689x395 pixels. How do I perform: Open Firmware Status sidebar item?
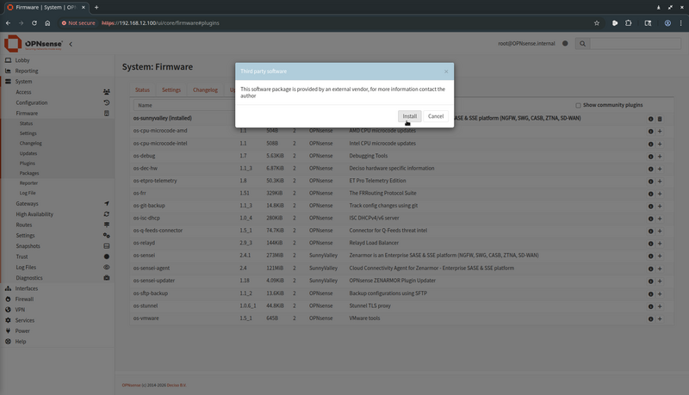pos(26,123)
